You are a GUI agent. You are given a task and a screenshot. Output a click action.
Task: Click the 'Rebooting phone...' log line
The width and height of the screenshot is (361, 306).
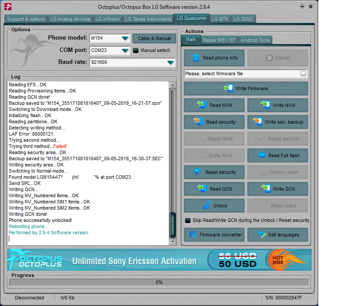pos(29,226)
